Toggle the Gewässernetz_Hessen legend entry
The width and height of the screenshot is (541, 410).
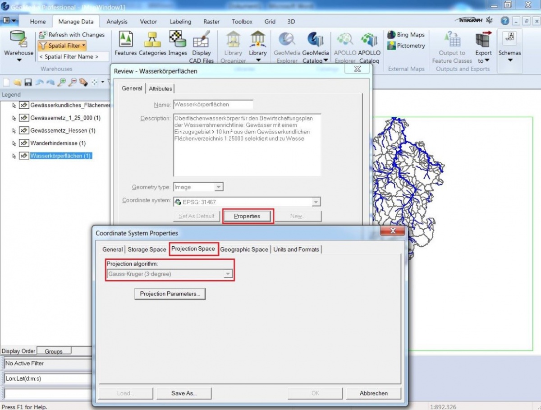tap(24, 130)
